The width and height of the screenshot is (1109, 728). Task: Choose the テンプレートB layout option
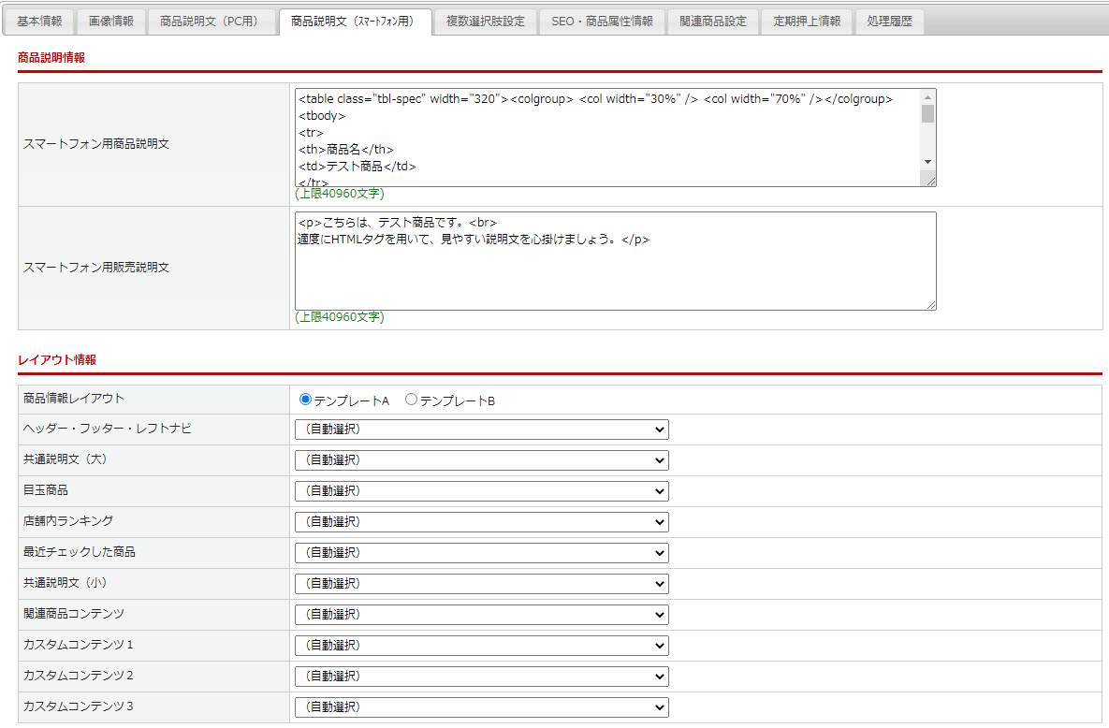[x=411, y=400]
